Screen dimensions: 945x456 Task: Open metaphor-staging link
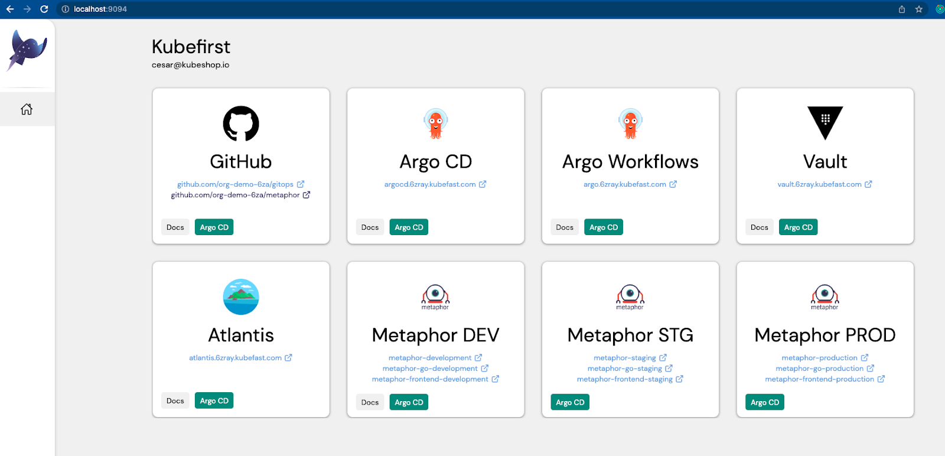point(625,358)
